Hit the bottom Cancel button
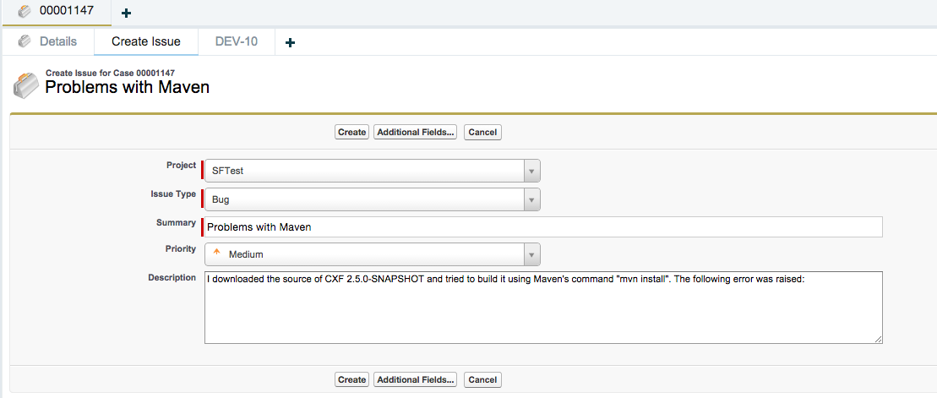The image size is (937, 398). (482, 379)
